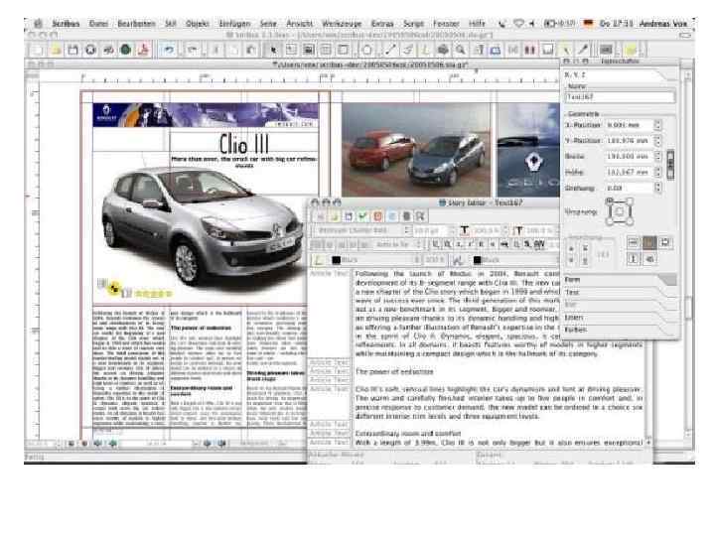Open Story Editor via toolbar book icon
The height and width of the screenshot is (536, 715).
[x=496, y=50]
